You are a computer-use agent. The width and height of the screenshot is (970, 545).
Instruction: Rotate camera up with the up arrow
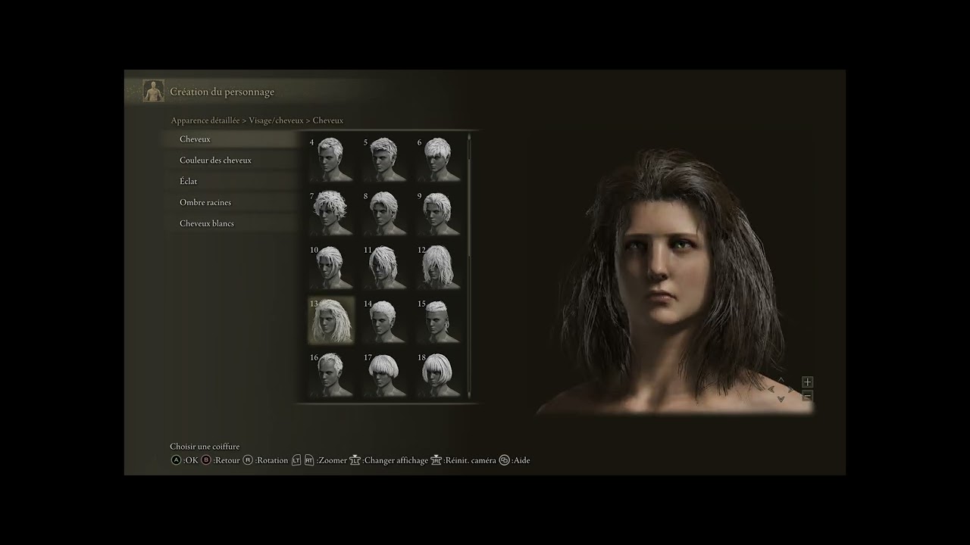click(781, 380)
